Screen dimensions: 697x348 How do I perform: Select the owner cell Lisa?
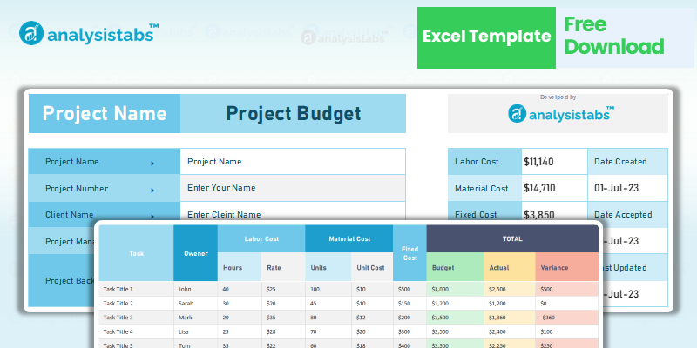click(x=195, y=331)
